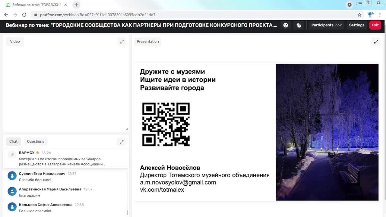
Task: Click the page vertical scrollbar
Action: [x=384, y=112]
